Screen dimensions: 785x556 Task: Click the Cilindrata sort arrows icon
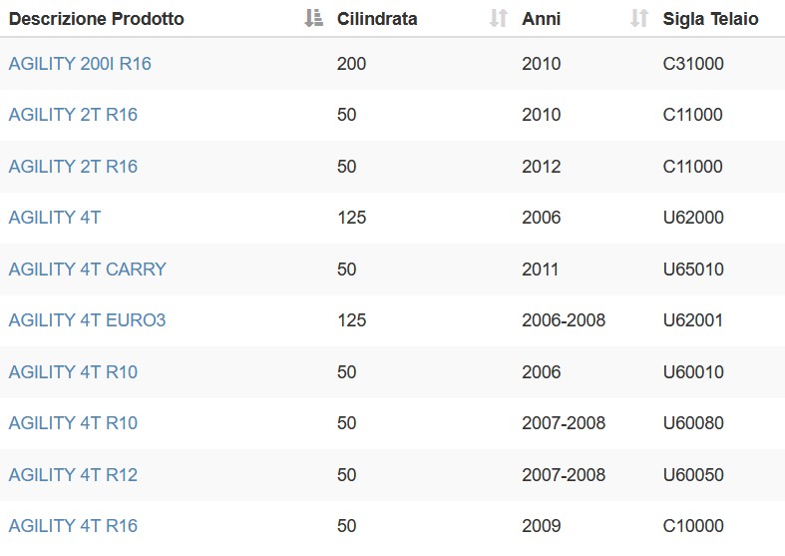click(499, 18)
